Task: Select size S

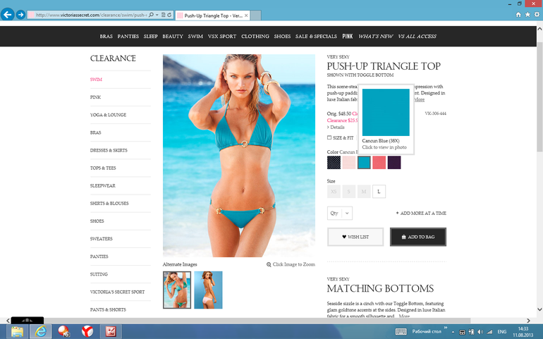Action: (x=349, y=192)
